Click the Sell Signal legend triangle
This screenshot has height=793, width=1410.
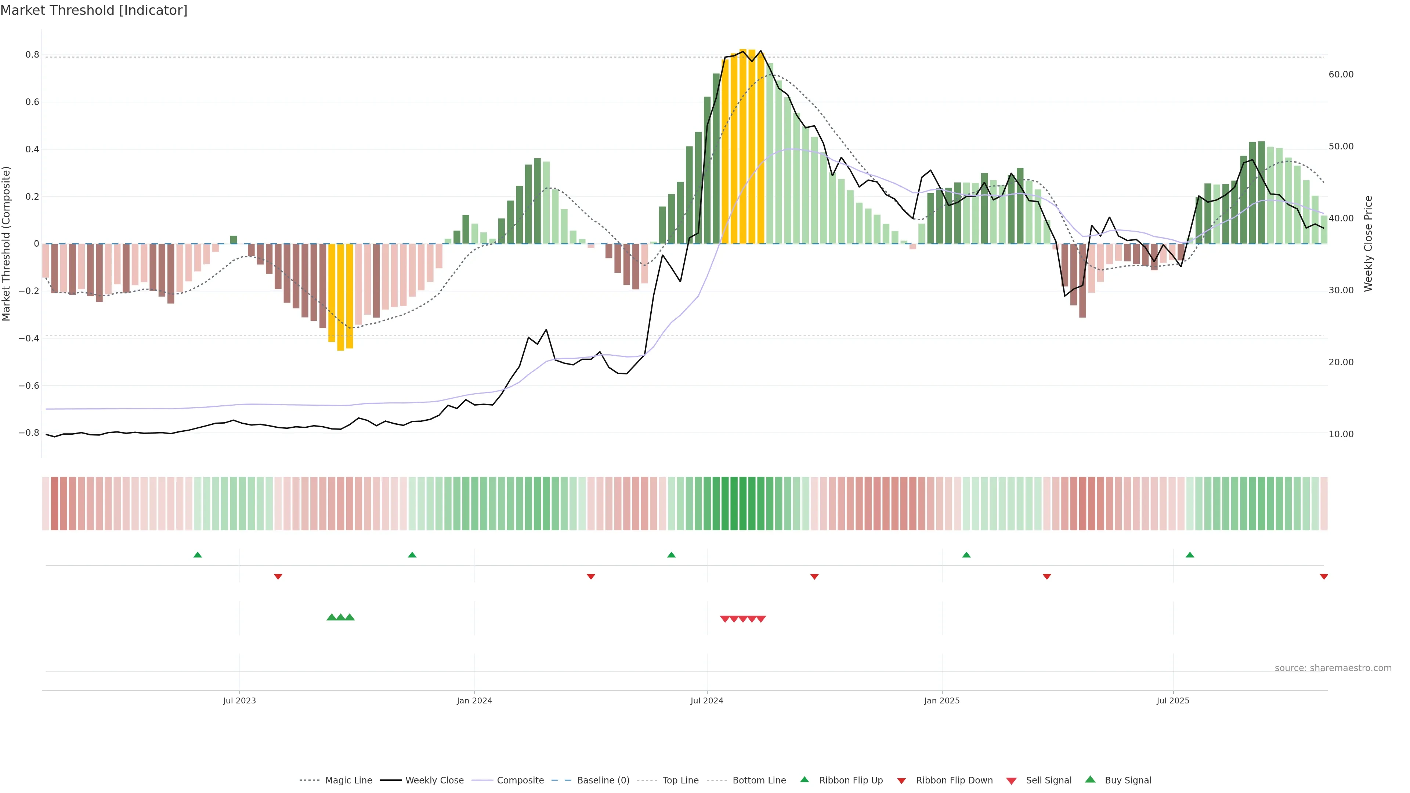pyautogui.click(x=1011, y=781)
